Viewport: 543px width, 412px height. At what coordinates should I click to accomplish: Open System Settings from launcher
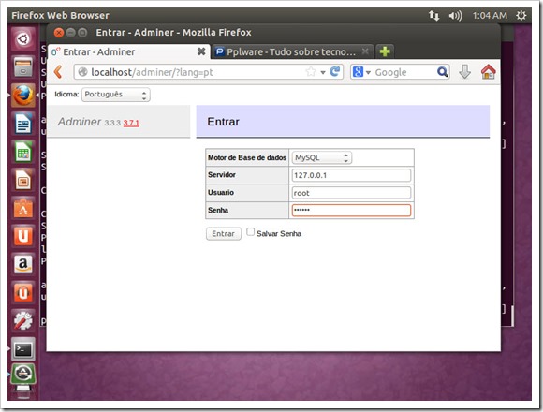click(x=22, y=321)
